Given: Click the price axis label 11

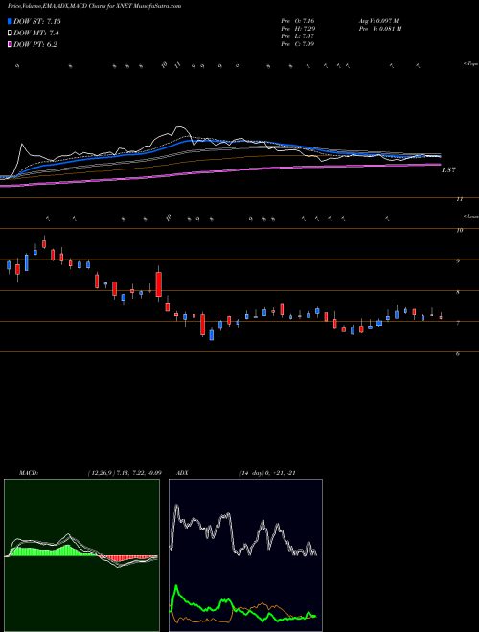Looking at the screenshot, I should [459, 199].
